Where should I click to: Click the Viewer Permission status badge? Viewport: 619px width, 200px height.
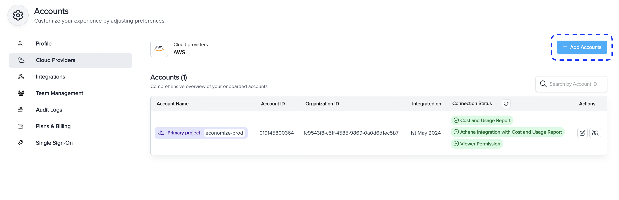click(x=477, y=144)
